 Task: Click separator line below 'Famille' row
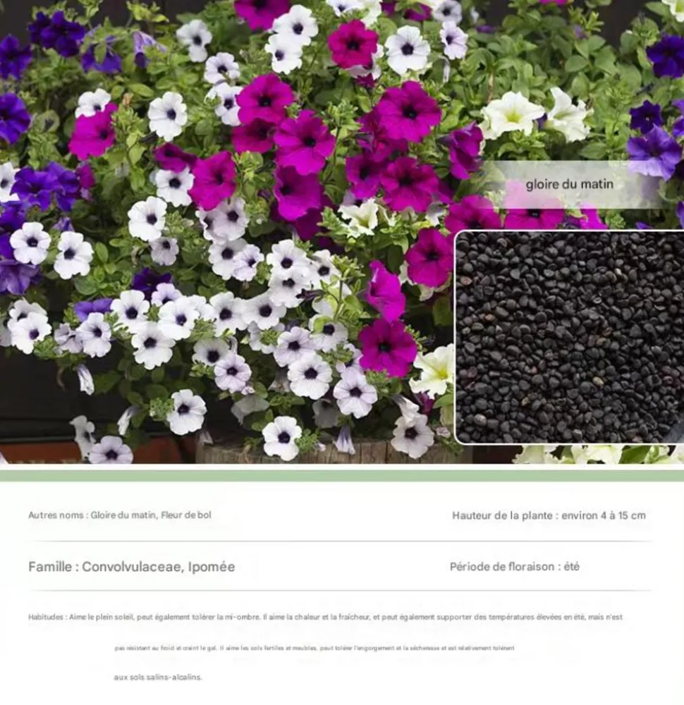click(x=342, y=591)
